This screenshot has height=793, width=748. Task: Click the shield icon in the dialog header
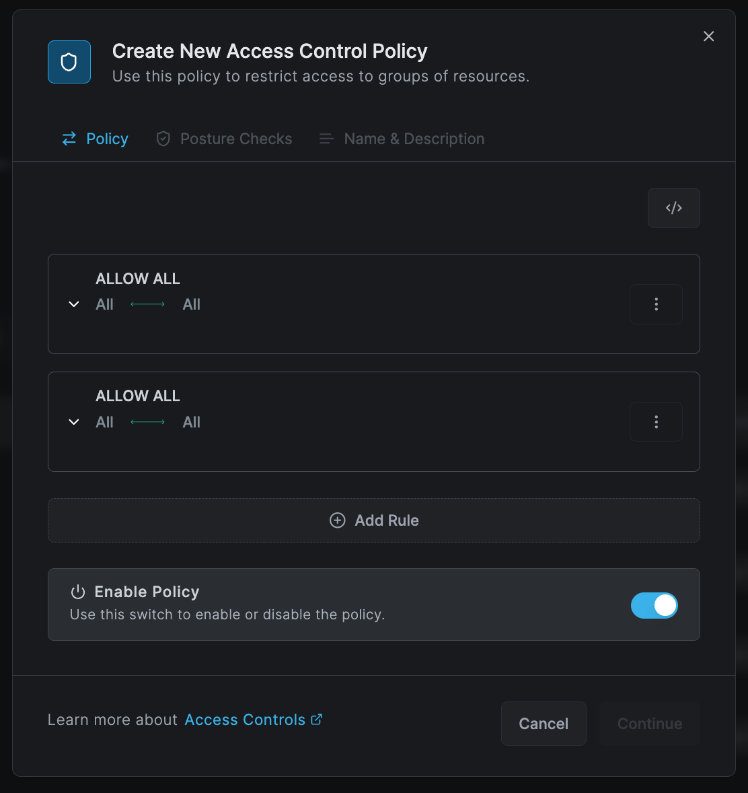69,62
